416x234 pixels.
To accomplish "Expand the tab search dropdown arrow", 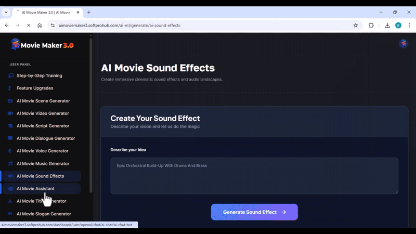I will [x=6, y=12].
